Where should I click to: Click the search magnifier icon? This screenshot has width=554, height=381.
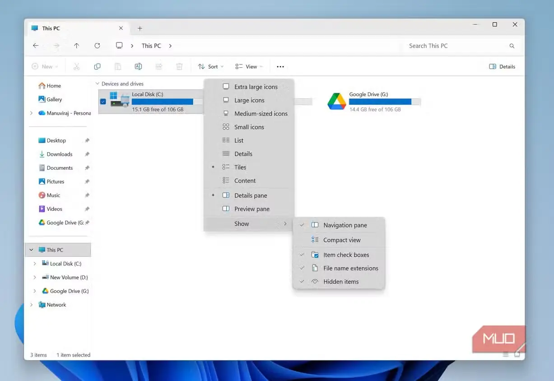(512, 46)
